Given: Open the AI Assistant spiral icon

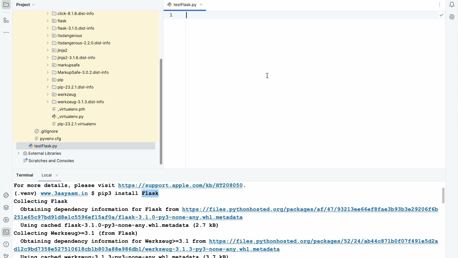Looking at the screenshot, I should coord(452,17).
